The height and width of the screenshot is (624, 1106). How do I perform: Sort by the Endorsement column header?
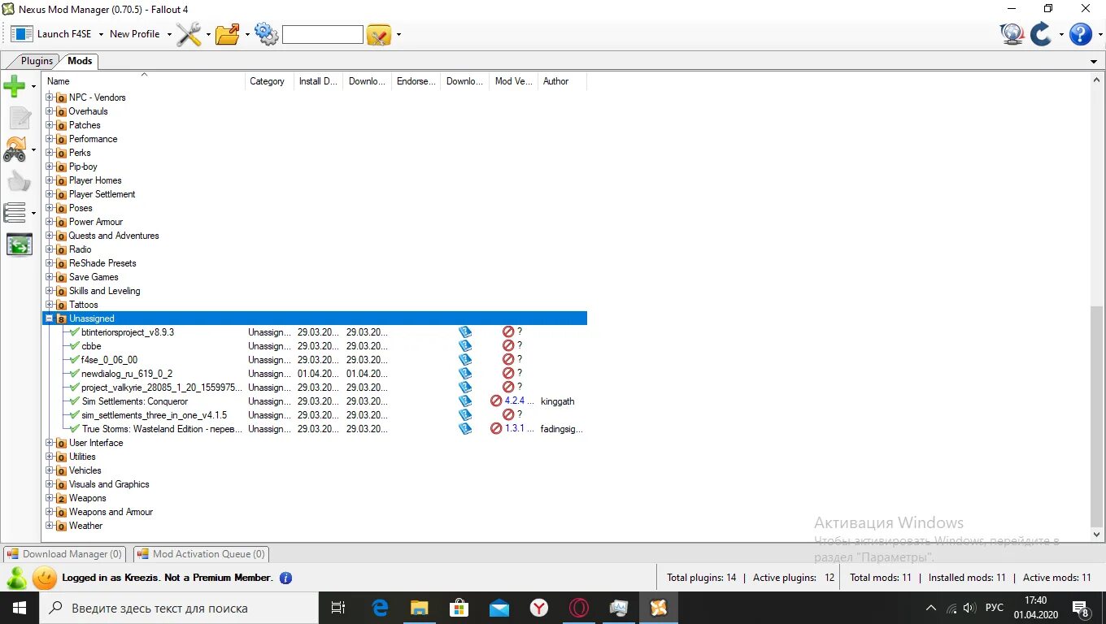[x=416, y=81]
